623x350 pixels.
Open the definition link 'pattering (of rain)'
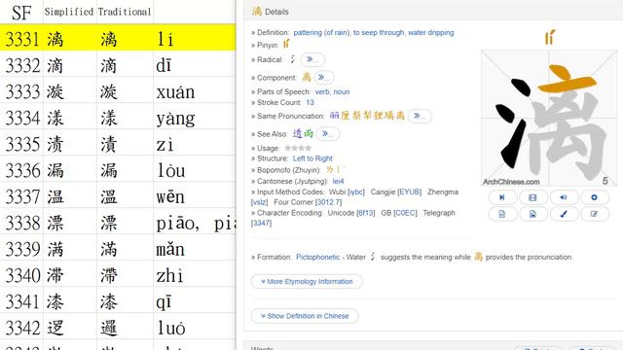[x=322, y=32]
